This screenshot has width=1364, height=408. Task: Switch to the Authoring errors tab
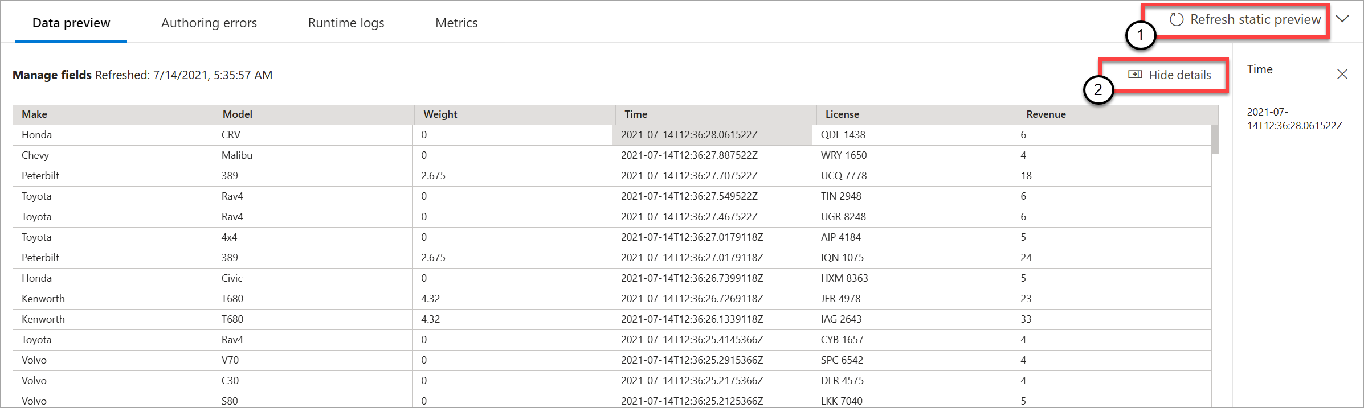209,23
